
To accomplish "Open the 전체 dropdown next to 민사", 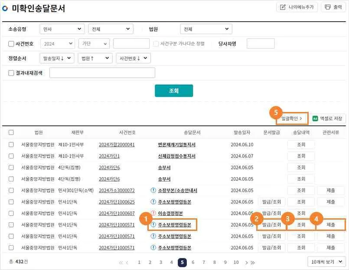I will click(x=111, y=29).
